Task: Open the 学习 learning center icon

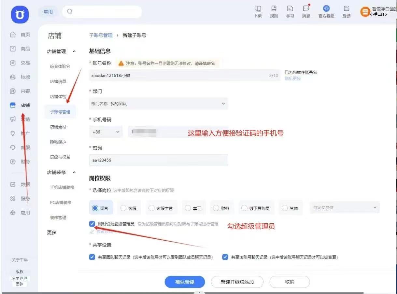Action: coord(290,11)
